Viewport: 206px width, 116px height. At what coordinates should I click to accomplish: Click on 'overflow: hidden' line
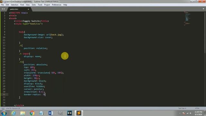tap(34, 86)
